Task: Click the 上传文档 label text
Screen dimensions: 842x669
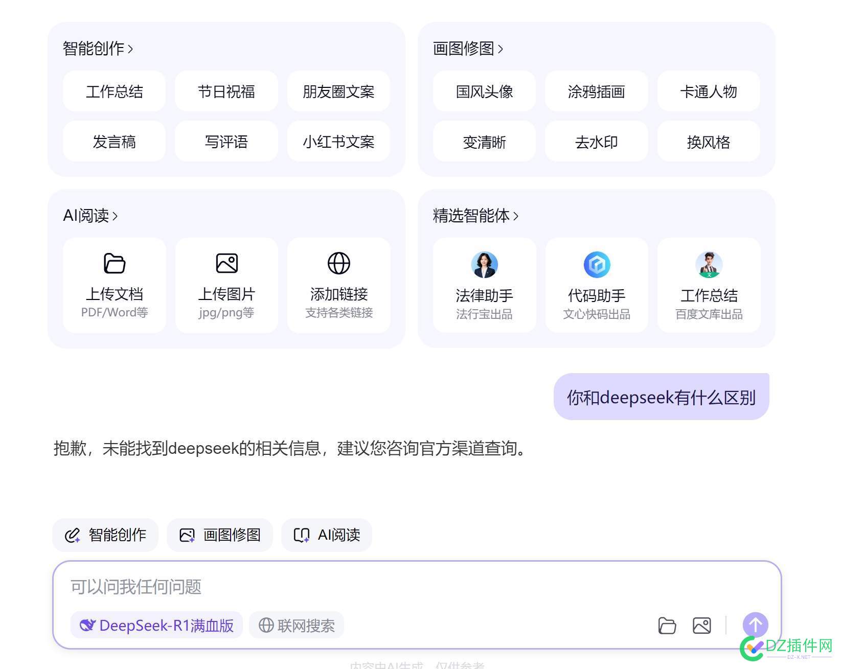Action: point(115,294)
